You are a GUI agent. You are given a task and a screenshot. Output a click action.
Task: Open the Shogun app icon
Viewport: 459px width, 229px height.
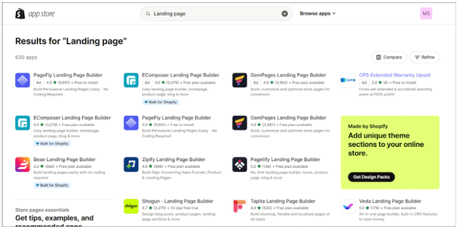point(131,206)
